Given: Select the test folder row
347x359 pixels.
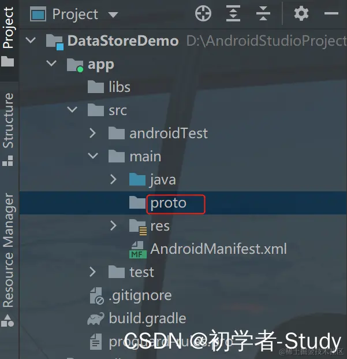Looking at the screenshot, I should (x=183, y=272).
